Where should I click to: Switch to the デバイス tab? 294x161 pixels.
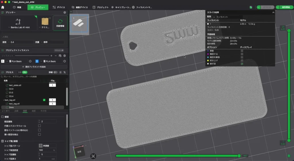coord(59,7)
